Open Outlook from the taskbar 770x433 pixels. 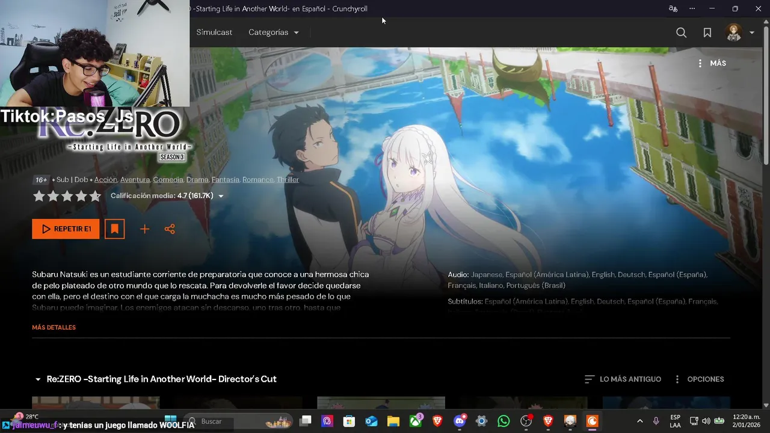click(371, 421)
